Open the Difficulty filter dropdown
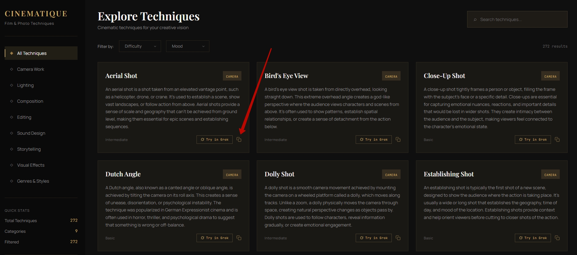Viewport: 577px width, 255px height. (x=140, y=46)
